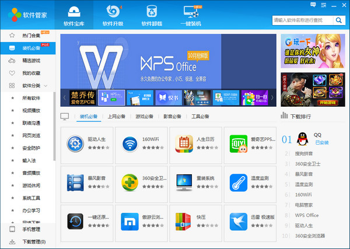This screenshot has height=249, width=350.
Task: Click the 爱奇艺PPS app icon
Action: 239,143
